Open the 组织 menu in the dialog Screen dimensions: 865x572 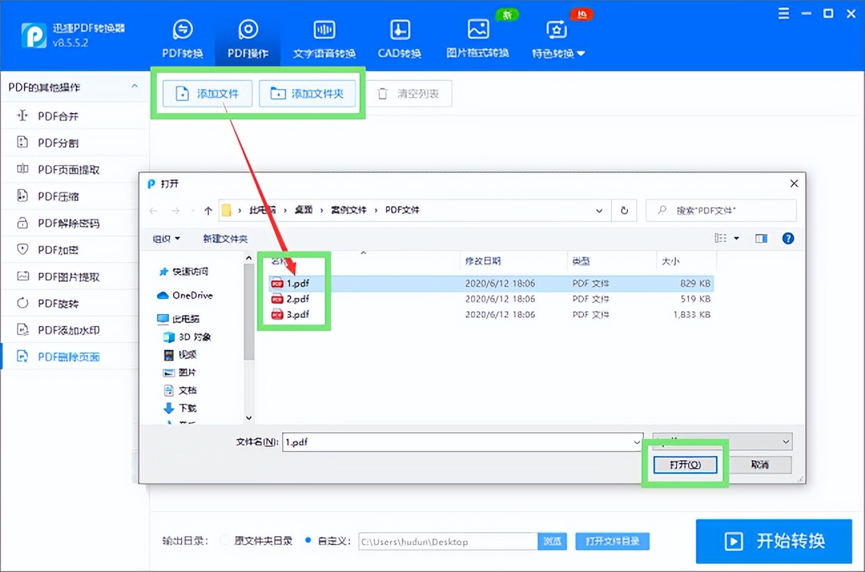[166, 238]
